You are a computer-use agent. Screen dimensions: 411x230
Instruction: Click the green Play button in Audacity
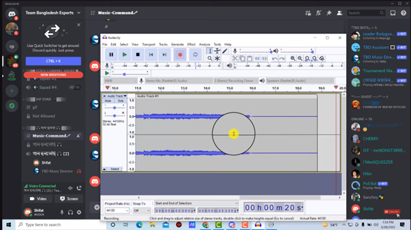[x=125, y=55]
